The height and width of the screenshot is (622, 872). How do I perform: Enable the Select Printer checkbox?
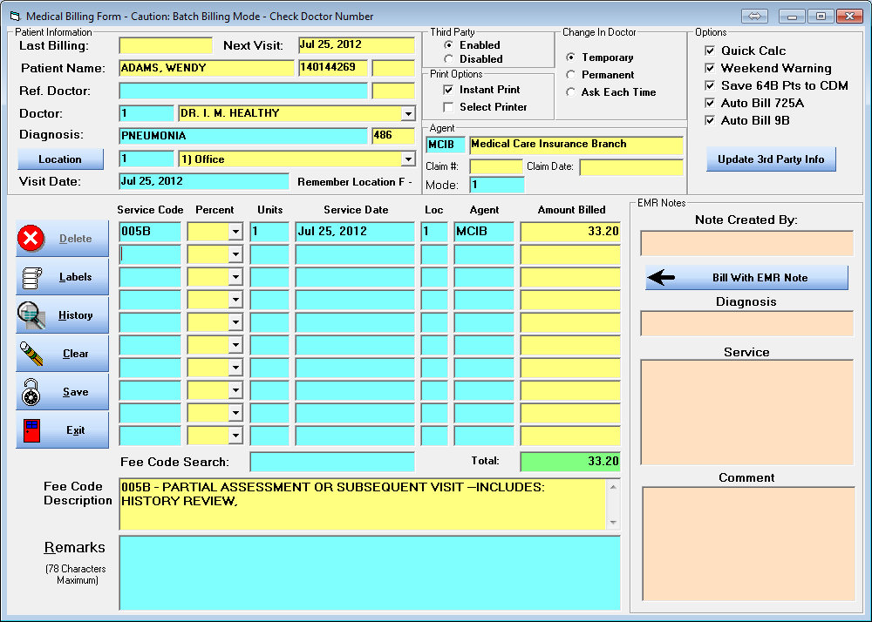[x=448, y=107]
